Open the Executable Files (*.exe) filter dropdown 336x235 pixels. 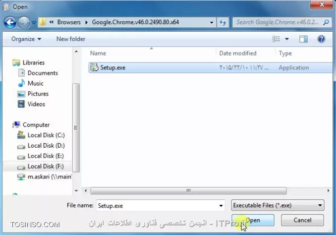[x=278, y=205]
